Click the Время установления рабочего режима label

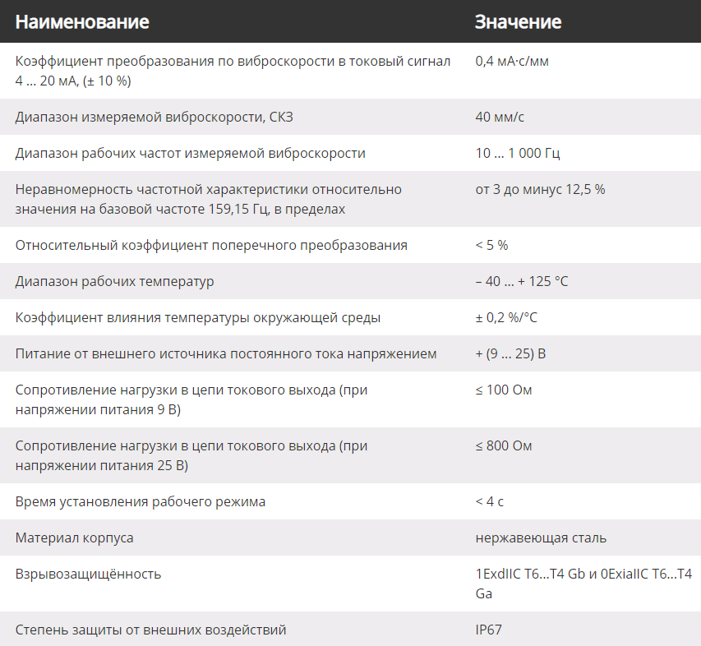pyautogui.click(x=141, y=502)
